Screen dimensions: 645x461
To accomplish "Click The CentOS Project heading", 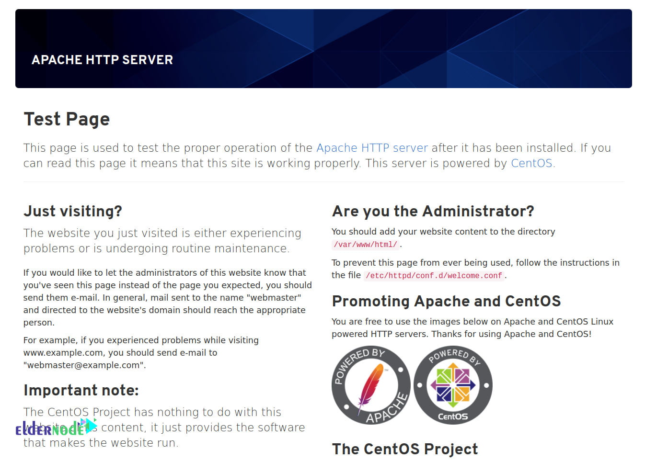I will 405,449.
